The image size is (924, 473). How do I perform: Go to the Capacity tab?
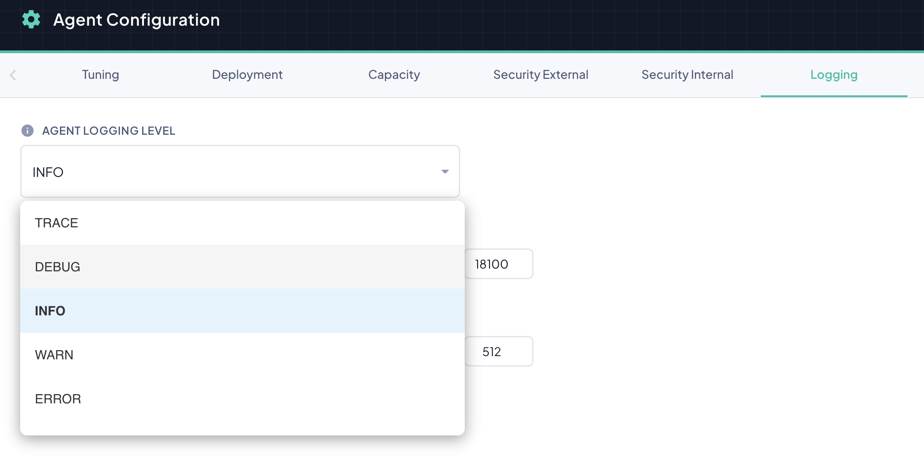click(x=394, y=75)
